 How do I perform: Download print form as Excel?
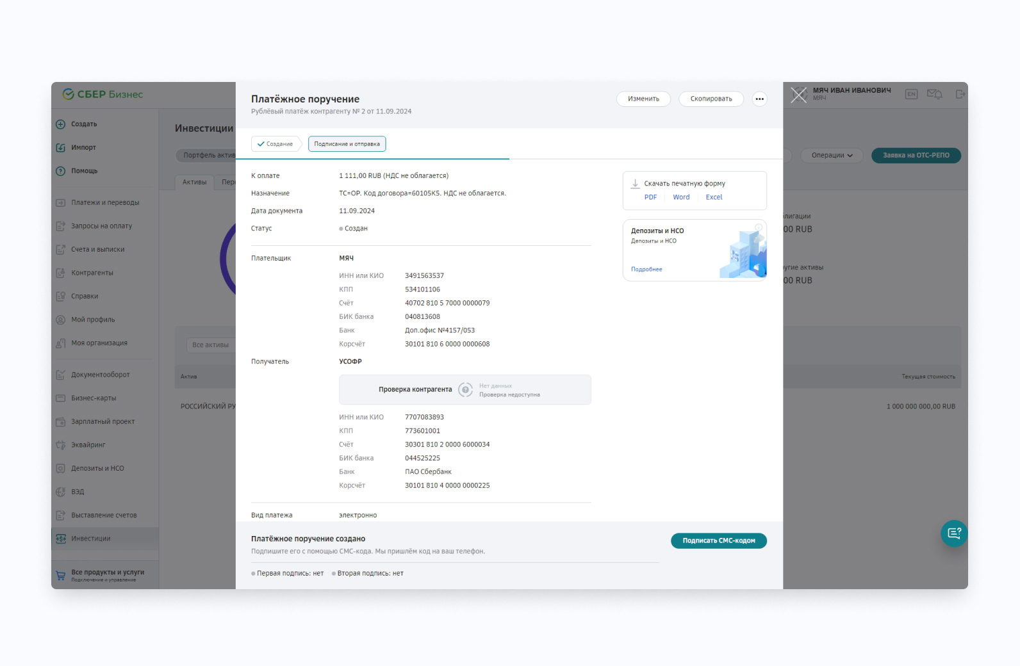[714, 197]
